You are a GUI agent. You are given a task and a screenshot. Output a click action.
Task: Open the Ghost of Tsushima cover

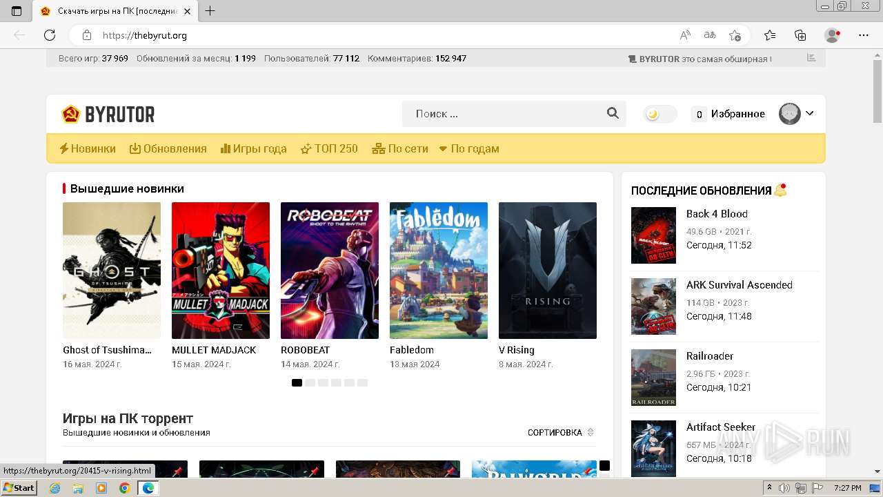[x=112, y=271]
